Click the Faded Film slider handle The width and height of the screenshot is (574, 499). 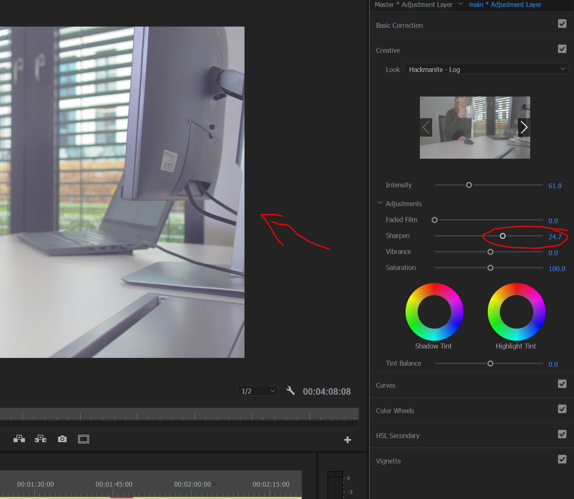click(435, 220)
